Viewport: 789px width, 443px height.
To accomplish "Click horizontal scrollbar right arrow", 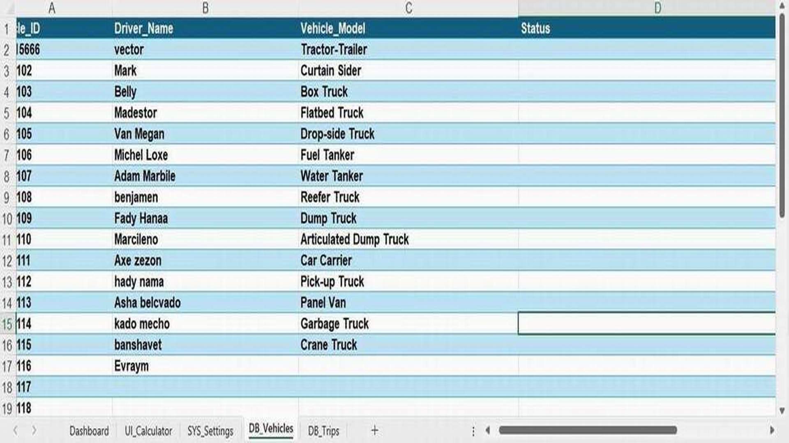I will pyautogui.click(x=772, y=430).
